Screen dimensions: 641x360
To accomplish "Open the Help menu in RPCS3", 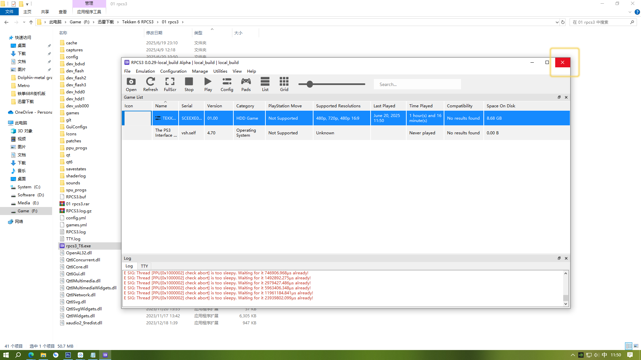I will 251,71.
